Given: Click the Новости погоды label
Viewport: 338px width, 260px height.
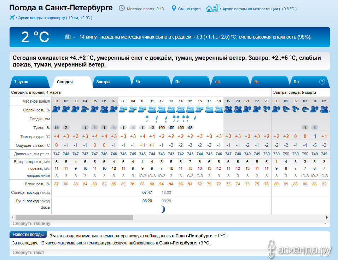Looking at the screenshot, I should click(28, 234).
